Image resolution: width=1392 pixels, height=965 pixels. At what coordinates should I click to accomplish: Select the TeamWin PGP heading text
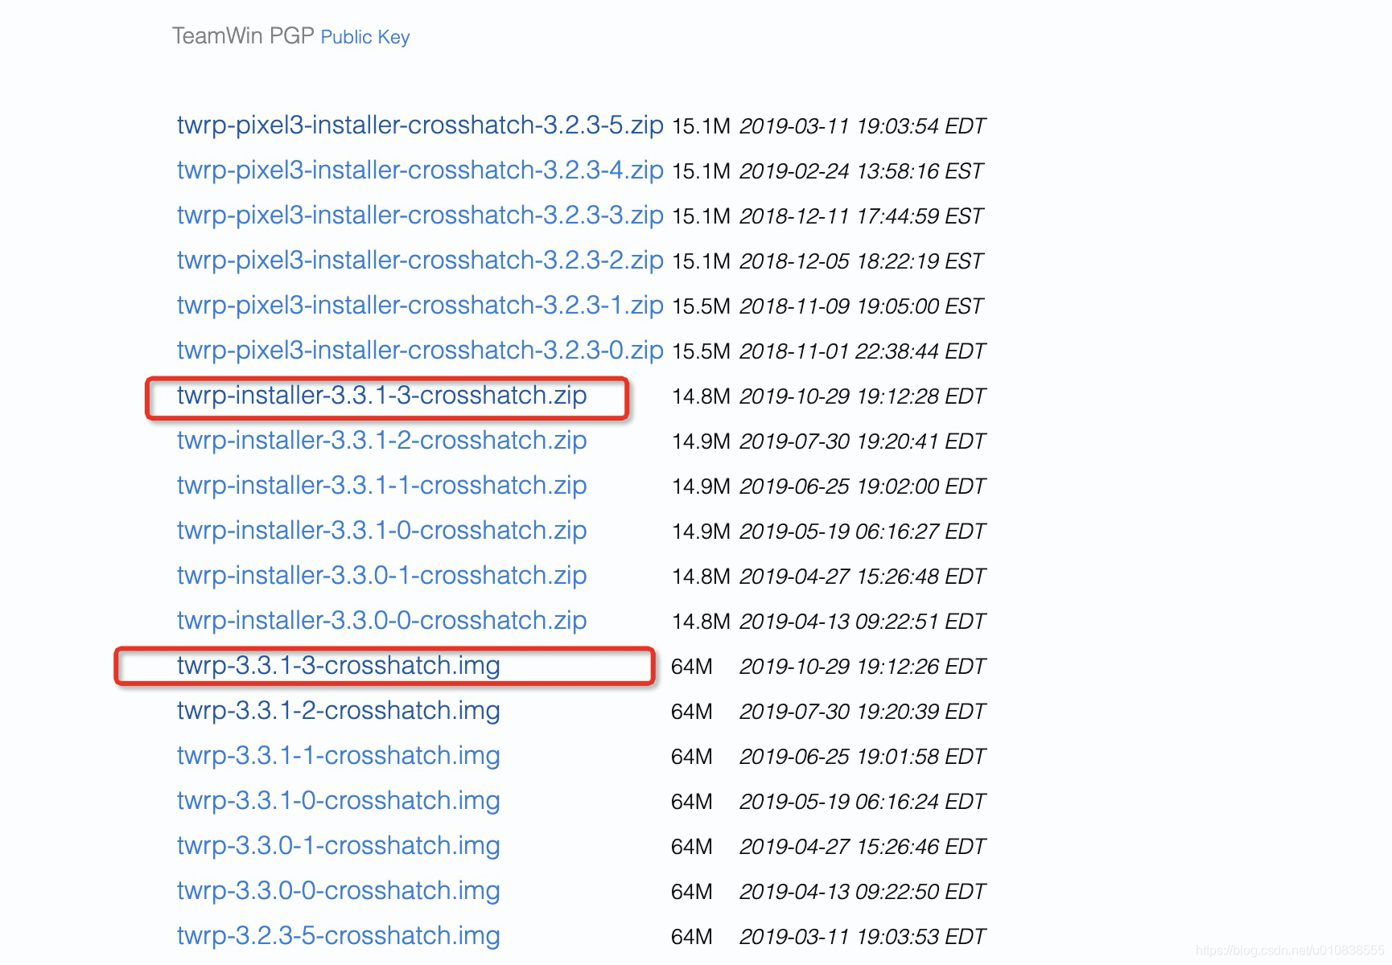(242, 36)
